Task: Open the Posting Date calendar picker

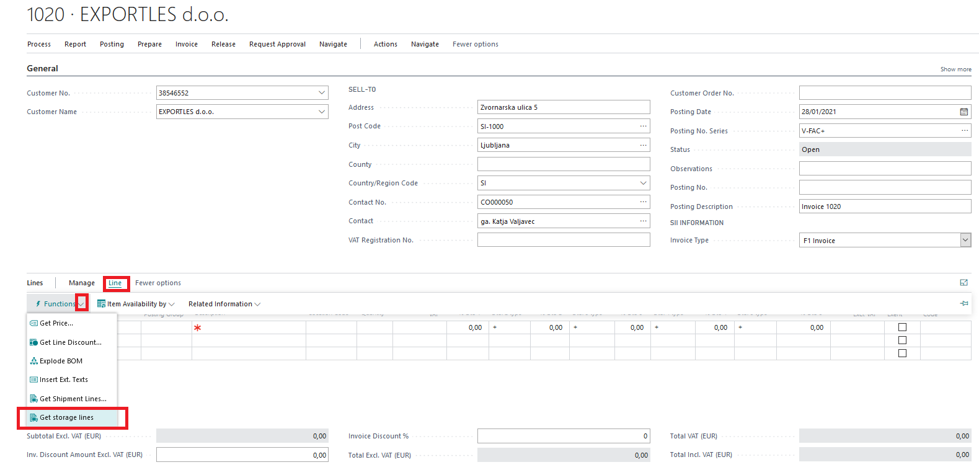Action: pyautogui.click(x=964, y=112)
